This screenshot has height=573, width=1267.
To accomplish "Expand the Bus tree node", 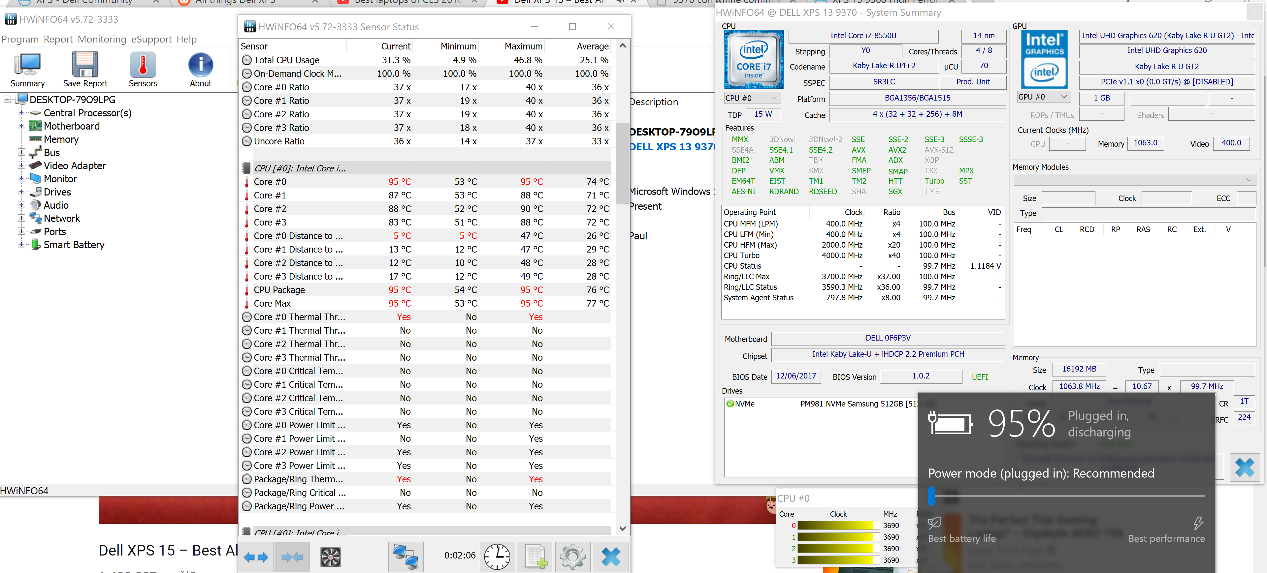I will point(21,152).
